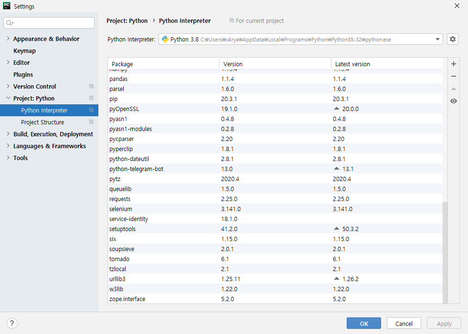The image size is (468, 334).
Task: Open interpreter gear settings icon
Action: (453, 39)
